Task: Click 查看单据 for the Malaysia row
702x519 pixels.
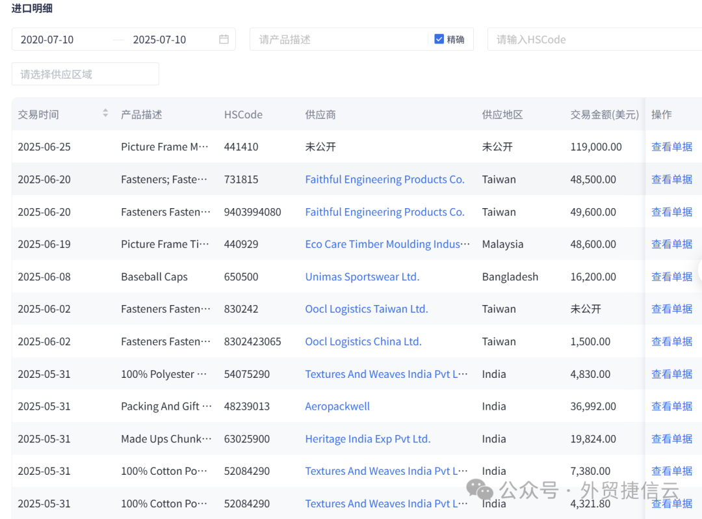Action: click(671, 244)
